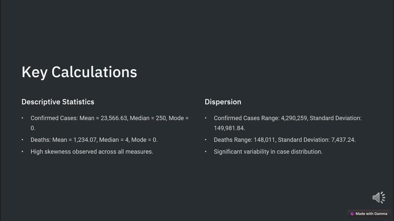The image size is (394, 221).
Task: Select the Descriptive Statistics heading
Action: [58, 102]
